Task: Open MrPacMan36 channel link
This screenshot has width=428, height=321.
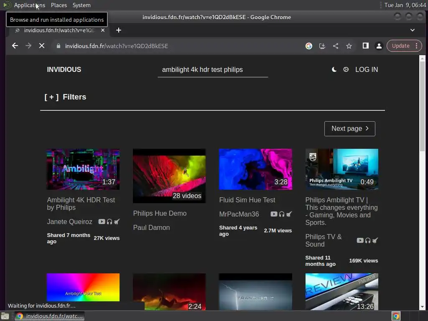Action: [x=239, y=214]
